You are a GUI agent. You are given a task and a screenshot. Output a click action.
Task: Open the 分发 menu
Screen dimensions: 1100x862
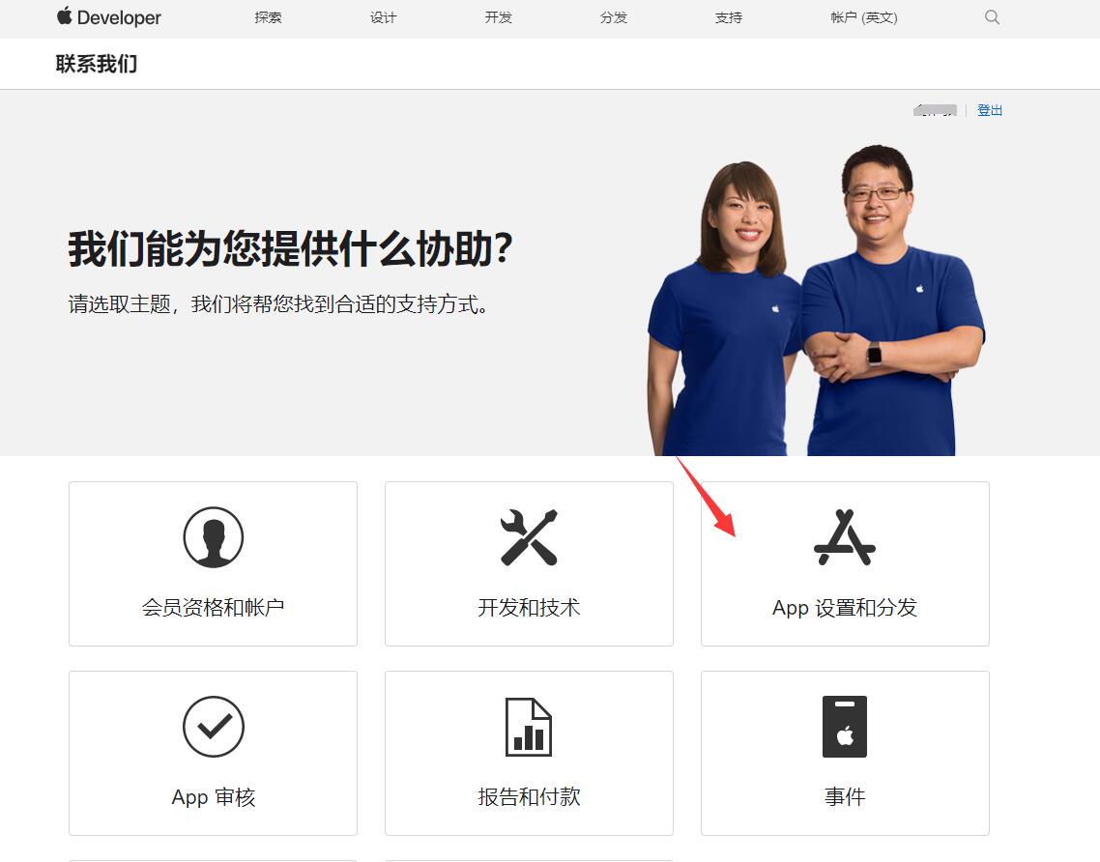point(614,17)
